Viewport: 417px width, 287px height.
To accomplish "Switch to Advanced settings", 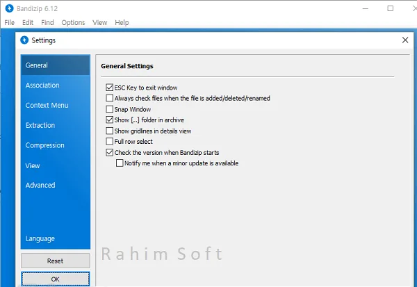I will coord(56,185).
